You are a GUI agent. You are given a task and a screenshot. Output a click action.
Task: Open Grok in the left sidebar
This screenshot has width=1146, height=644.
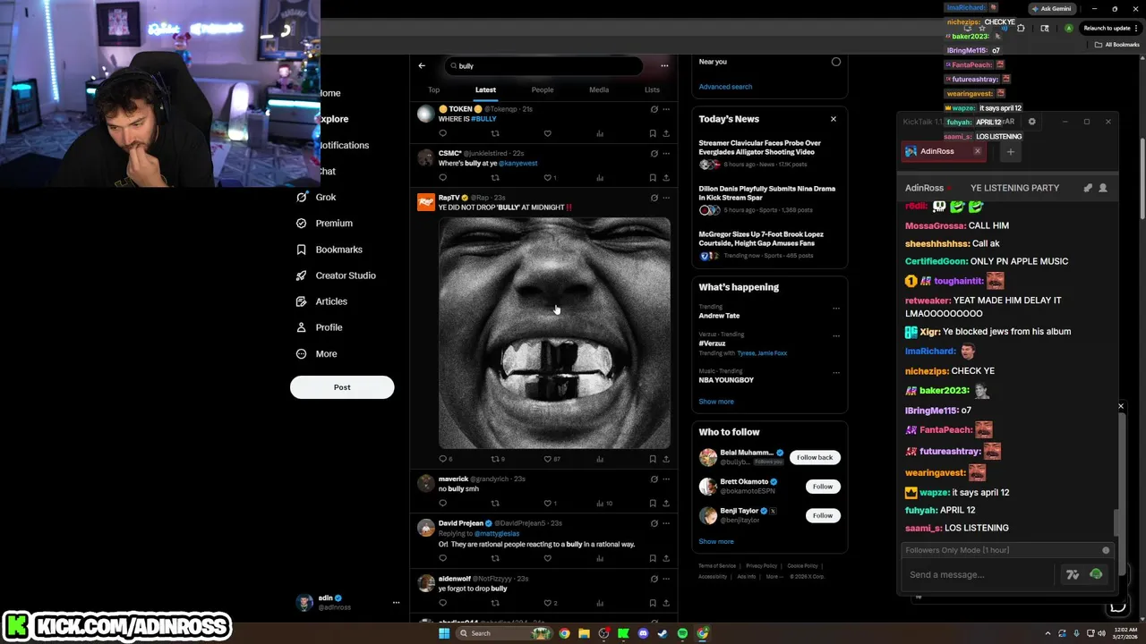point(316,197)
